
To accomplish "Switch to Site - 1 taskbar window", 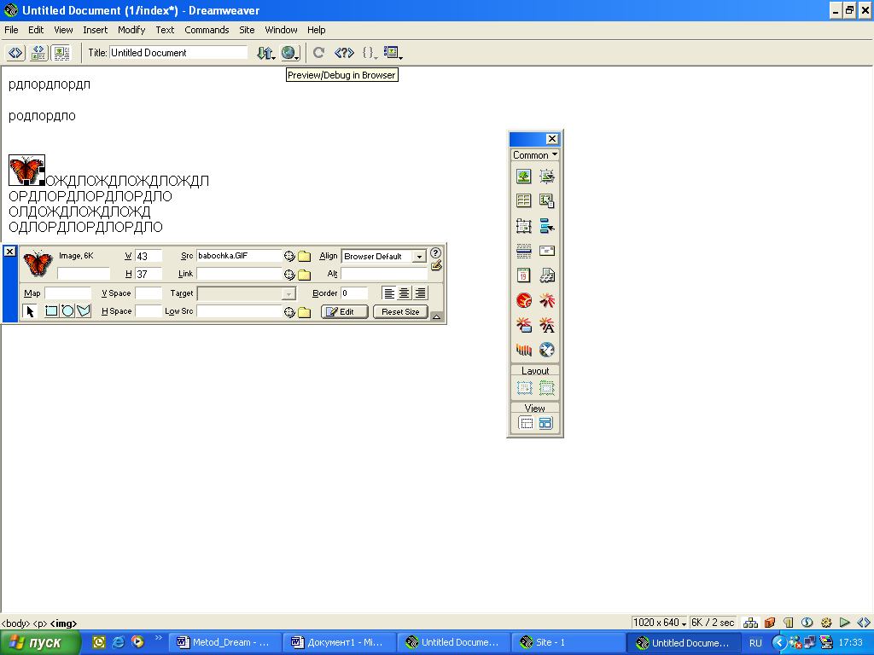I will click(x=568, y=642).
